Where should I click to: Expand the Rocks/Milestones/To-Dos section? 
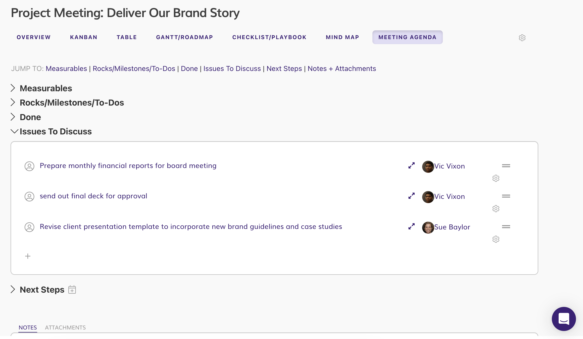(x=13, y=102)
